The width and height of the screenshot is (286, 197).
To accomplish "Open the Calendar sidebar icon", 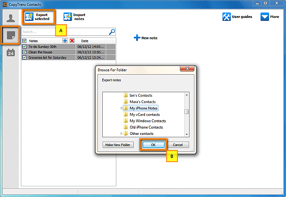I will (11, 52).
